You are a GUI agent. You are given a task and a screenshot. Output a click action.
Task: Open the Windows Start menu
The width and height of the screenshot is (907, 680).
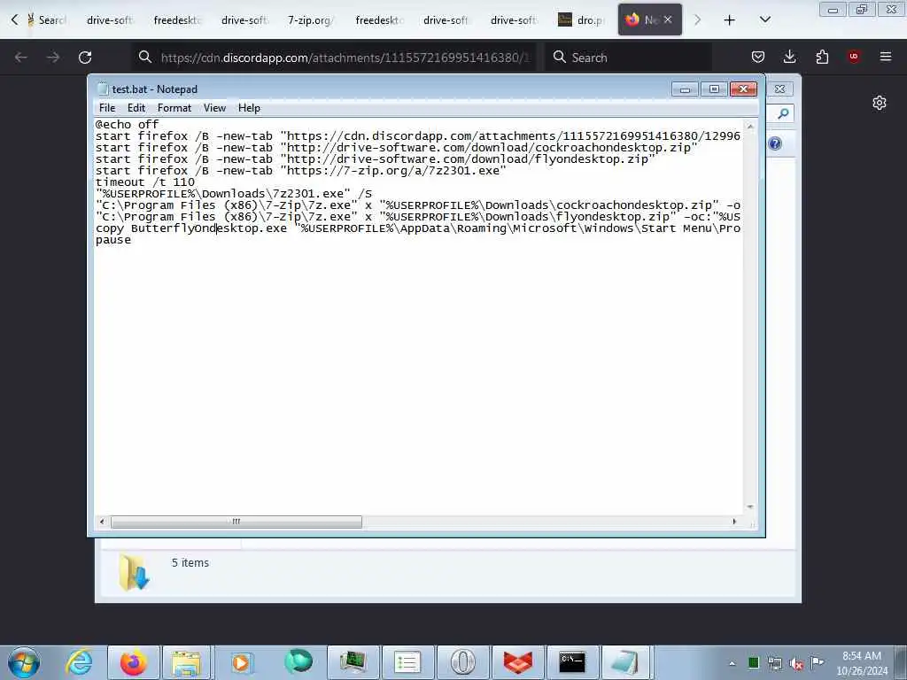tap(24, 662)
